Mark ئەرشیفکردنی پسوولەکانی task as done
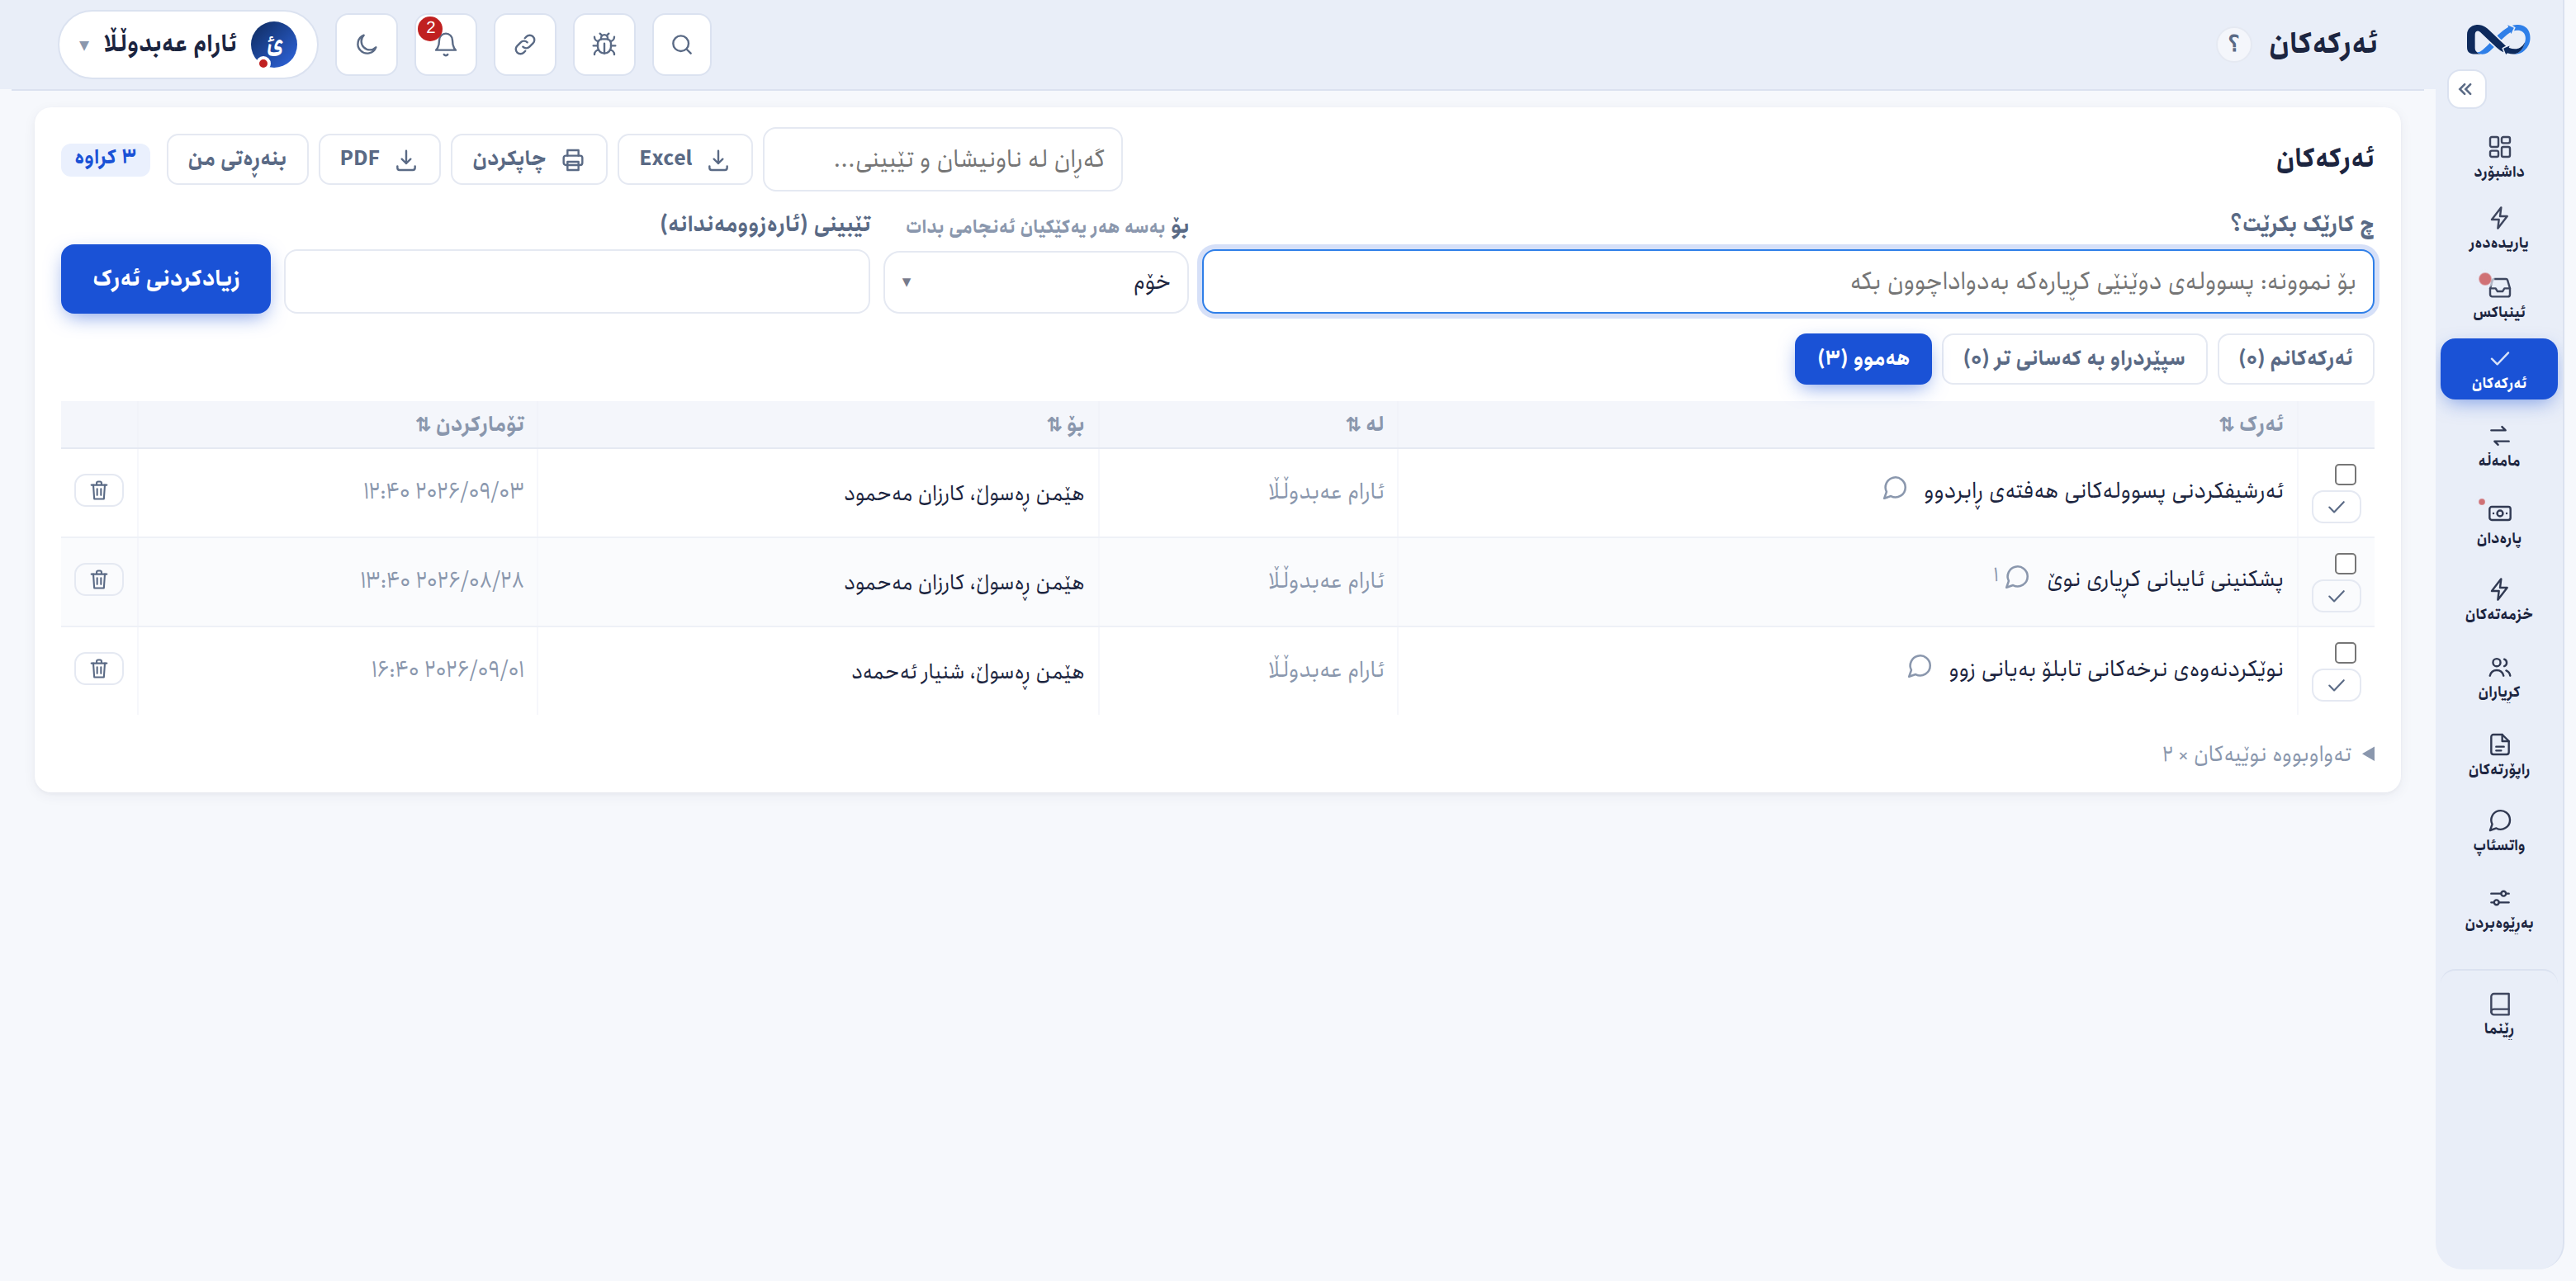 click(2336, 507)
